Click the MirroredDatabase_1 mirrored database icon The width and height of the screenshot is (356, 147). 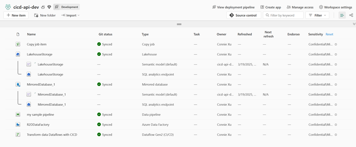point(18,84)
